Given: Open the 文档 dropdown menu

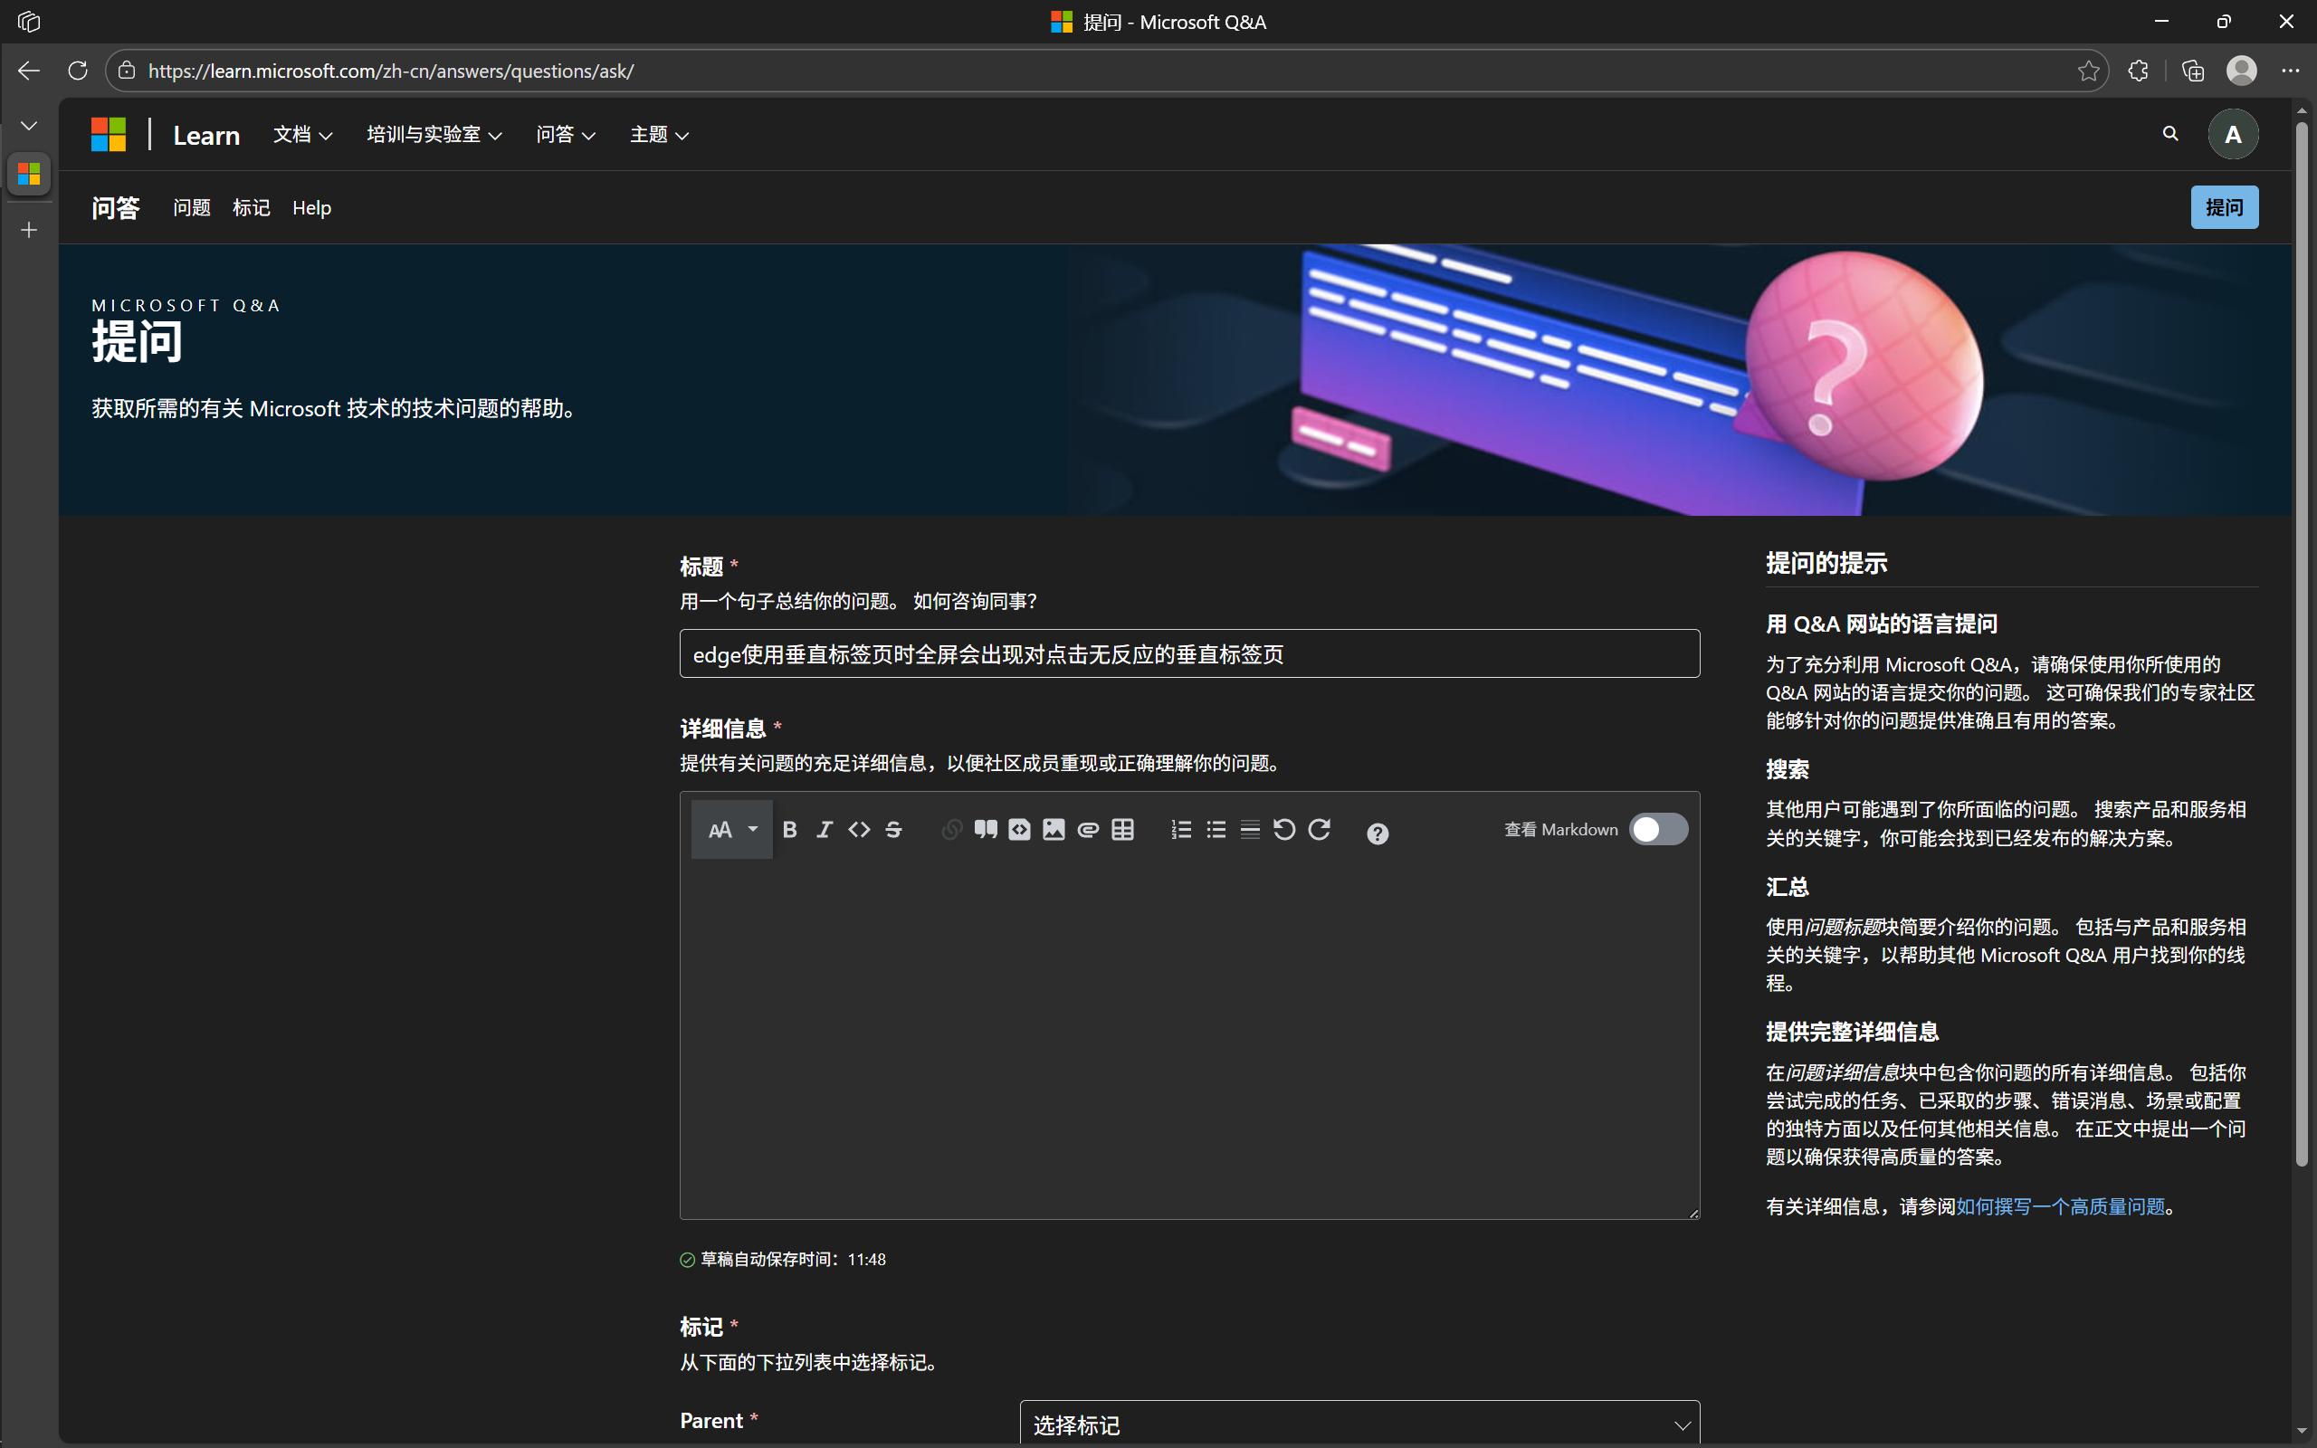Looking at the screenshot, I should 301,134.
